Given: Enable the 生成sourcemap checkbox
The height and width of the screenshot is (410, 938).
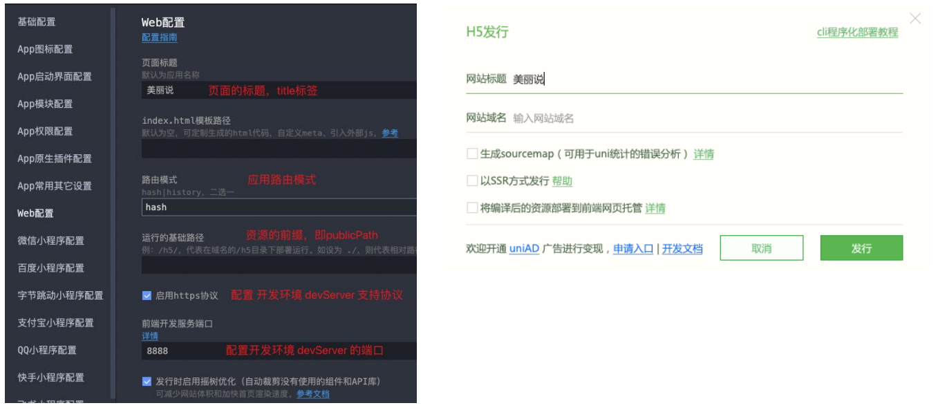Looking at the screenshot, I should coord(472,153).
